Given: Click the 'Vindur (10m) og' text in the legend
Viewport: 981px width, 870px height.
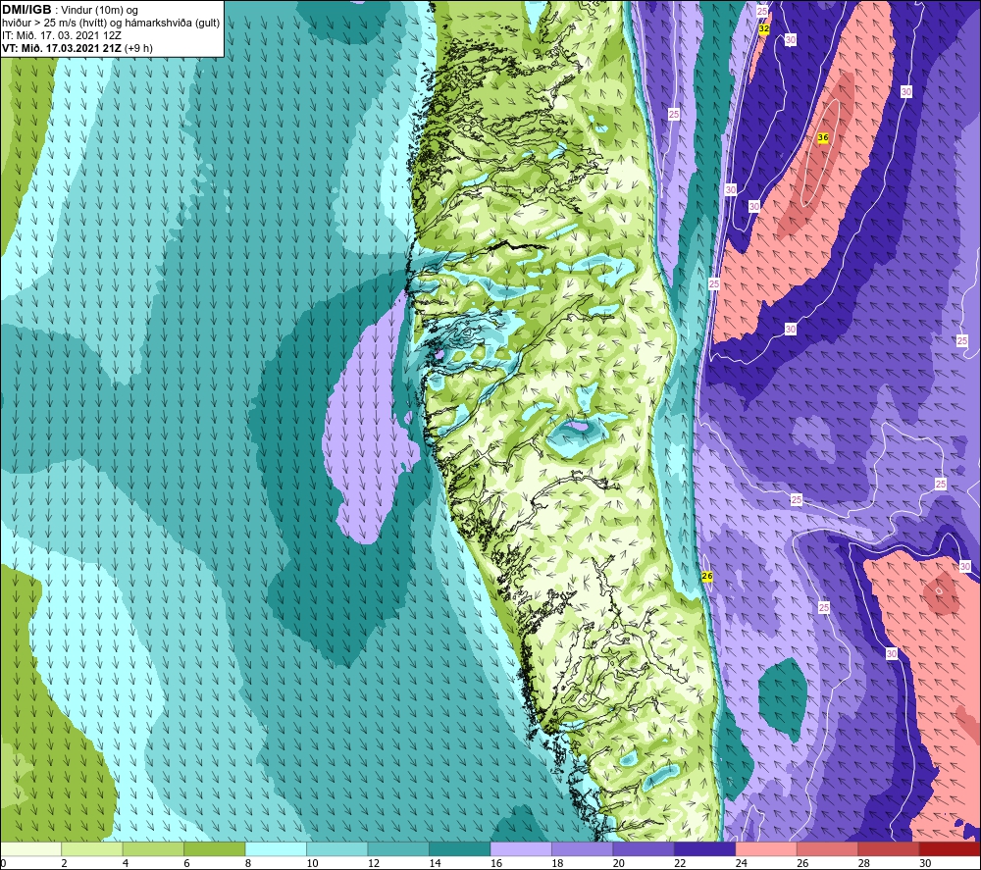Looking at the screenshot, I should [99, 11].
